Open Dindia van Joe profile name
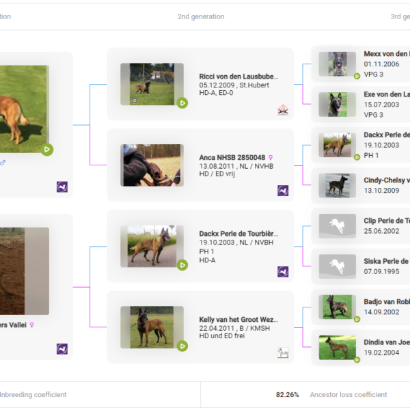The image size is (410, 410). 387,342
